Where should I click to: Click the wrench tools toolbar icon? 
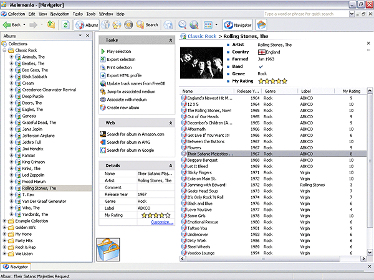coord(105,25)
